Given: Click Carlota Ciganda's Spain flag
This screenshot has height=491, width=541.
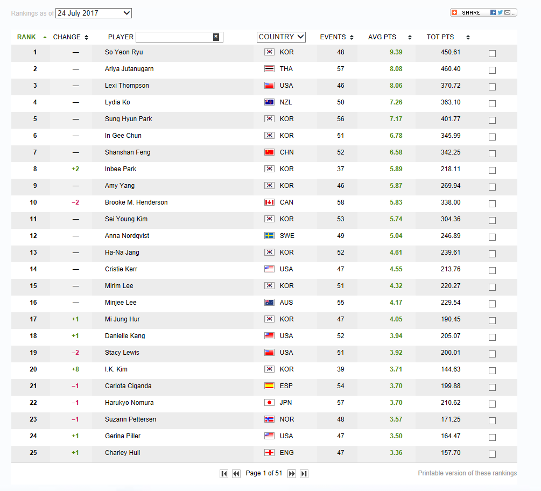Looking at the screenshot, I should (x=269, y=386).
